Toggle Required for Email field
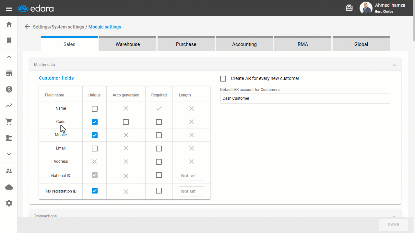 (x=159, y=149)
